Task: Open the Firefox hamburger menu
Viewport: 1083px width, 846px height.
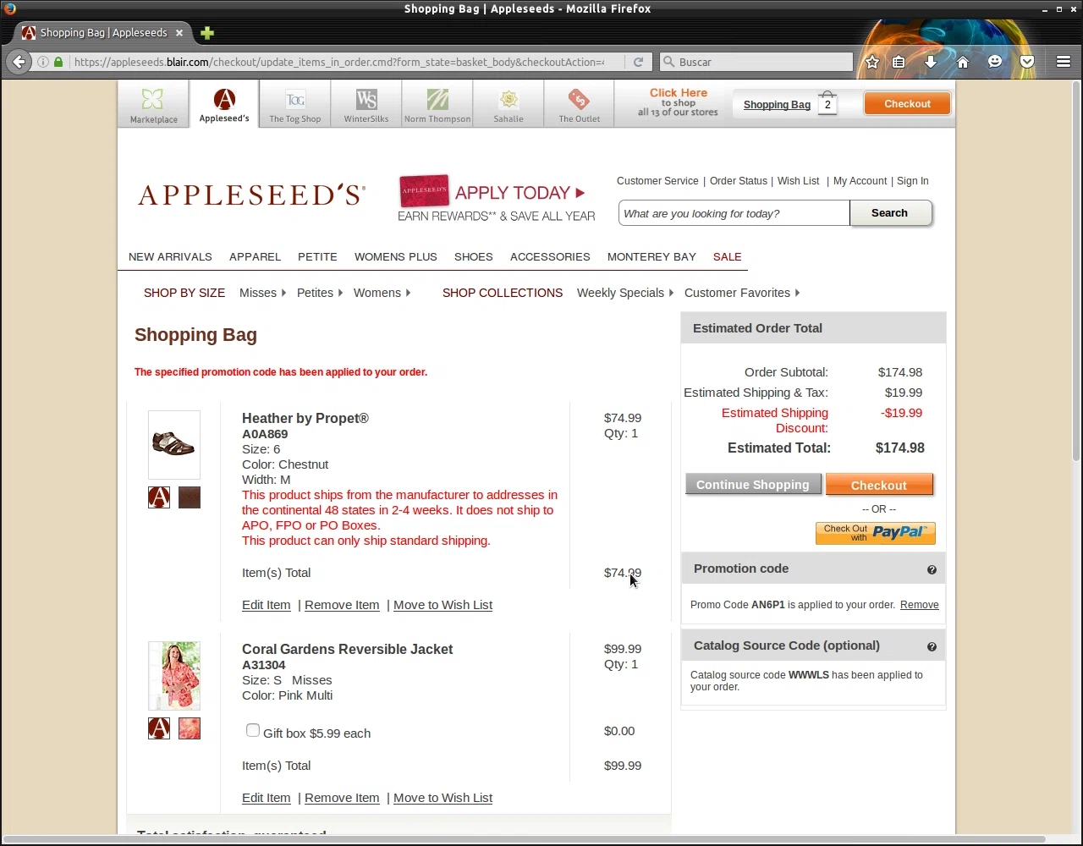Action: (x=1064, y=62)
